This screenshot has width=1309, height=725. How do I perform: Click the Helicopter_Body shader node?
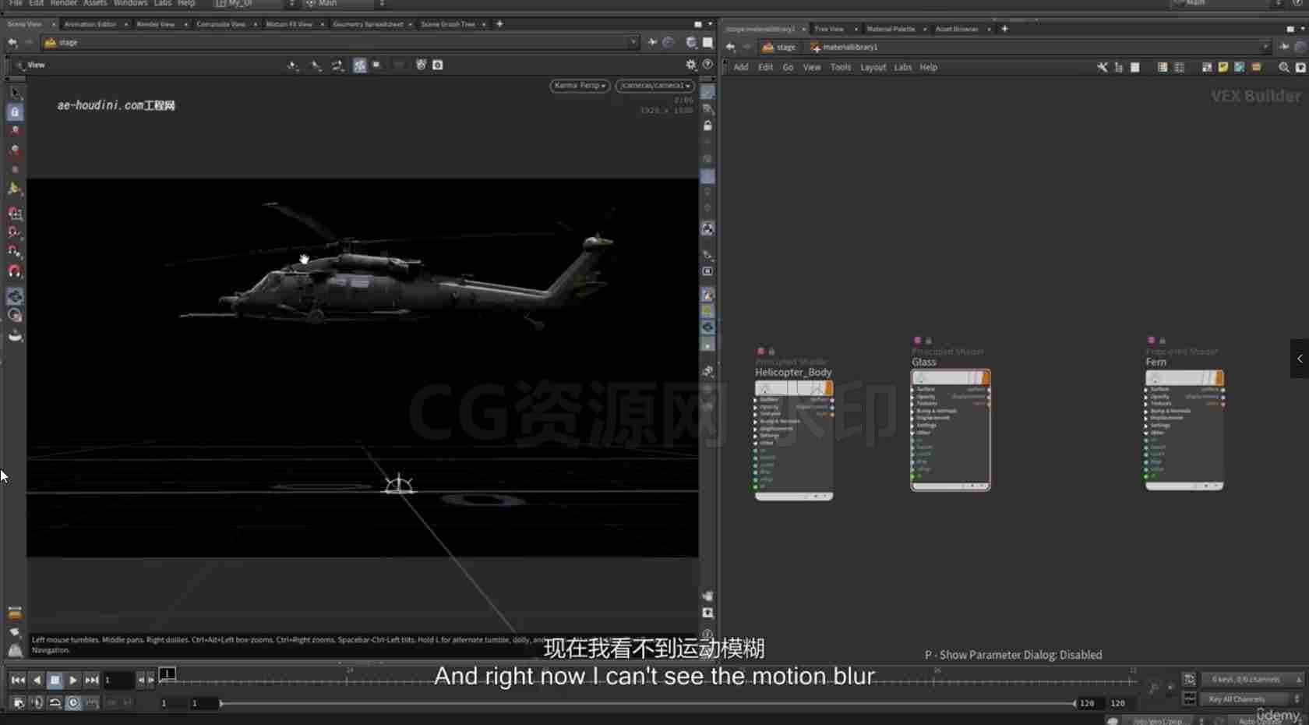tap(794, 440)
